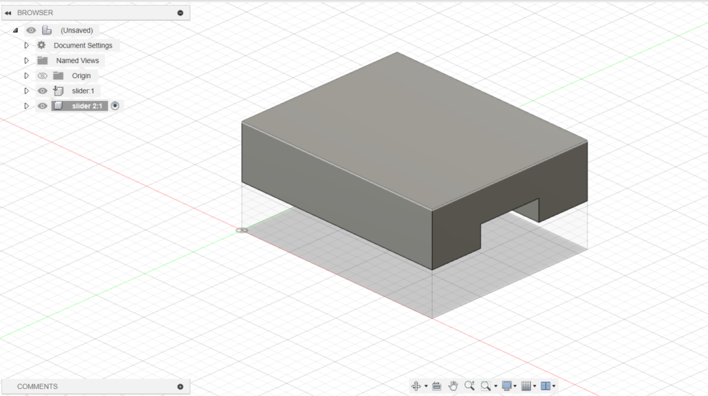708x396 pixels.
Task: Collapse the (Unsaved) root node
Action: pyautogui.click(x=16, y=30)
